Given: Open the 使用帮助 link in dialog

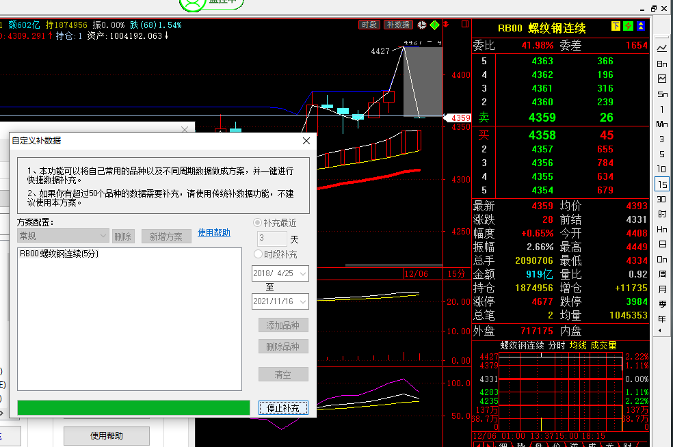Looking at the screenshot, I should point(213,233).
